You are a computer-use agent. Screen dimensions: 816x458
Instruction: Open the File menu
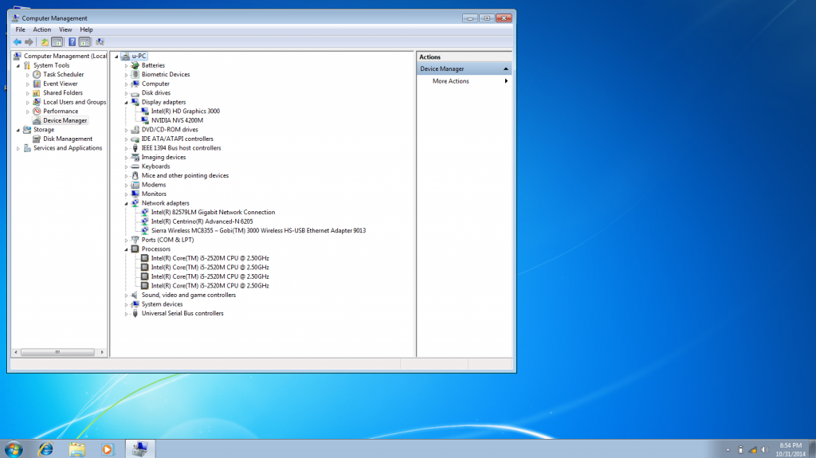coord(20,29)
